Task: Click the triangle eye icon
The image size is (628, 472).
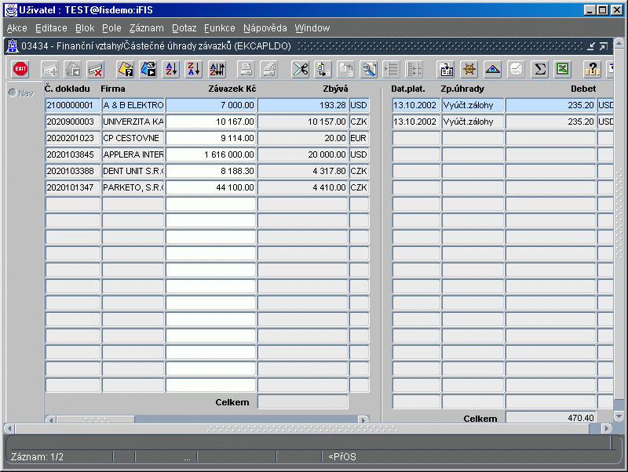Action: tap(492, 70)
